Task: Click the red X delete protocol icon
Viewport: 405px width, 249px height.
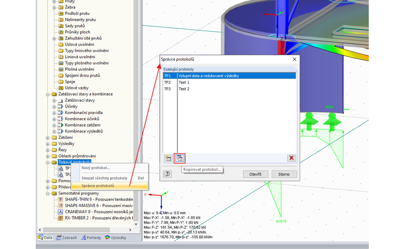Action: [291, 158]
